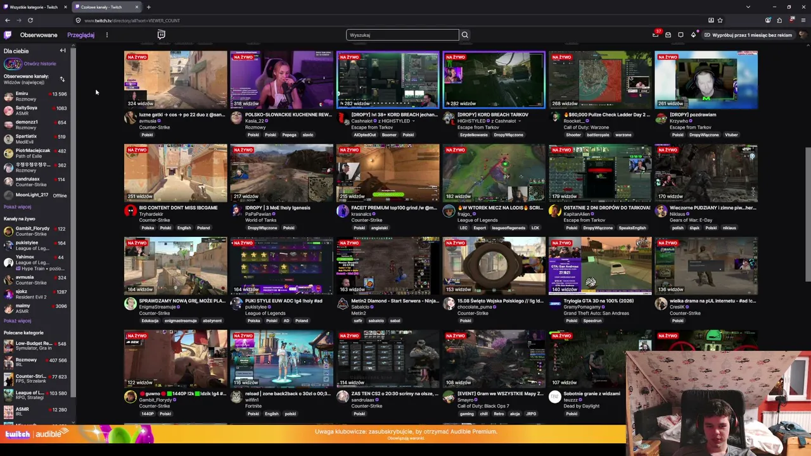The height and width of the screenshot is (456, 811).
Task: Switch to Wszystkie kategorie - Twitch tab
Action: pyautogui.click(x=35, y=7)
